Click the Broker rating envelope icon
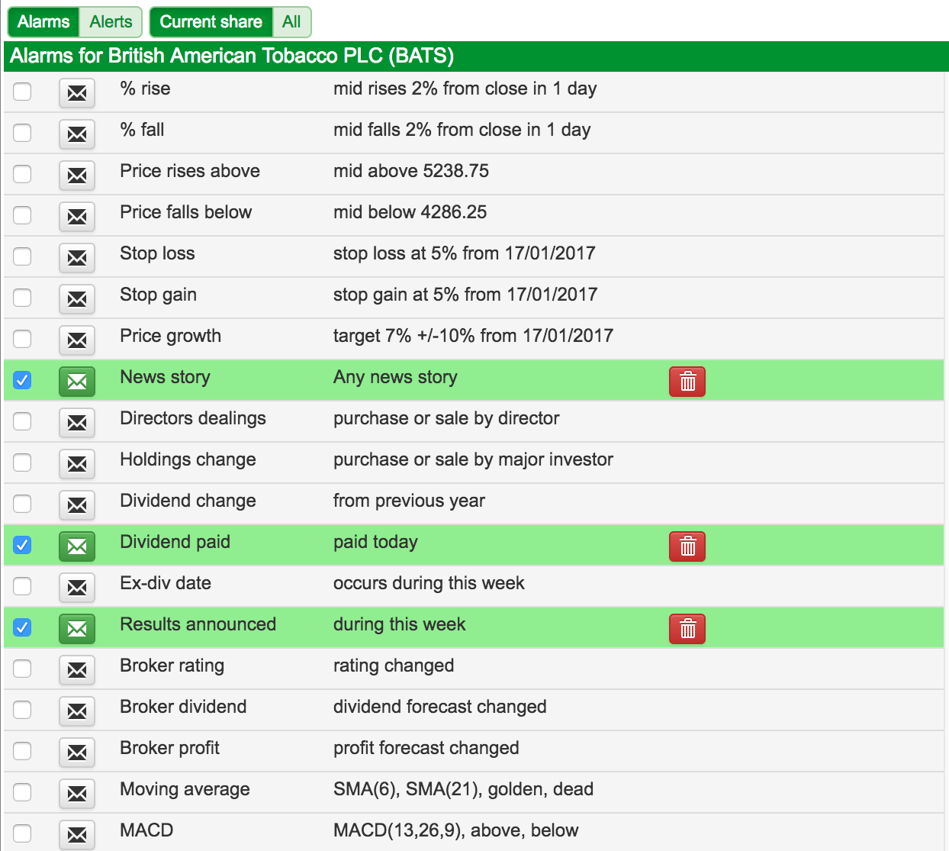Viewport: 949px width, 851px height. point(77,670)
